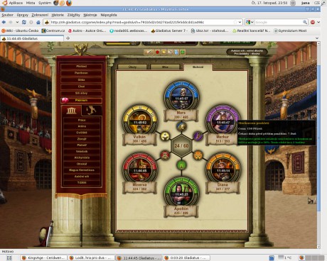
Task: Activate the purple Merkur blessing icon
Action: pyautogui.click(x=198, y=135)
